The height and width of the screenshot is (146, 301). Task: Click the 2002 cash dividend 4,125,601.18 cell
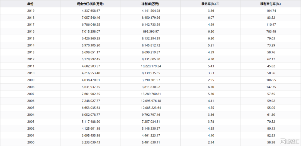point(90,128)
